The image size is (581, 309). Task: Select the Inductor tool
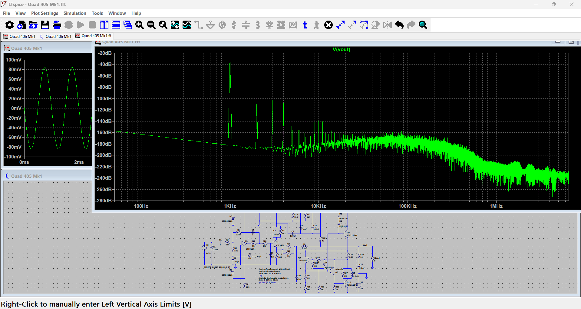tap(258, 25)
